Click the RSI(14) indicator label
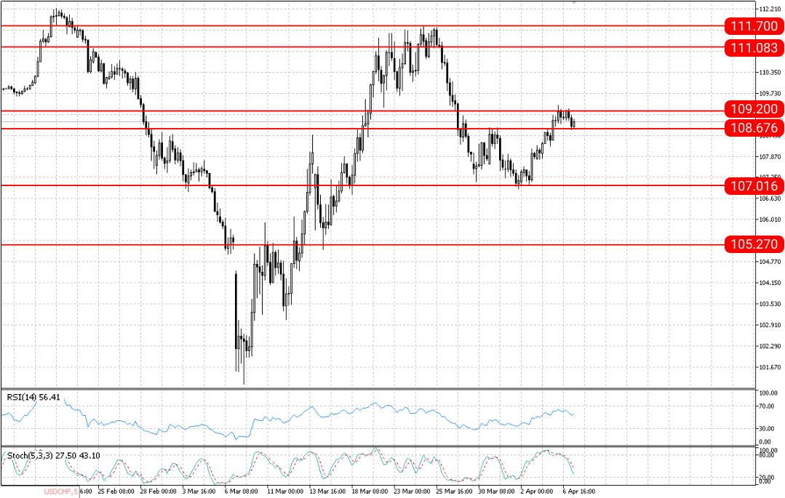The height and width of the screenshot is (498, 785). click(34, 397)
